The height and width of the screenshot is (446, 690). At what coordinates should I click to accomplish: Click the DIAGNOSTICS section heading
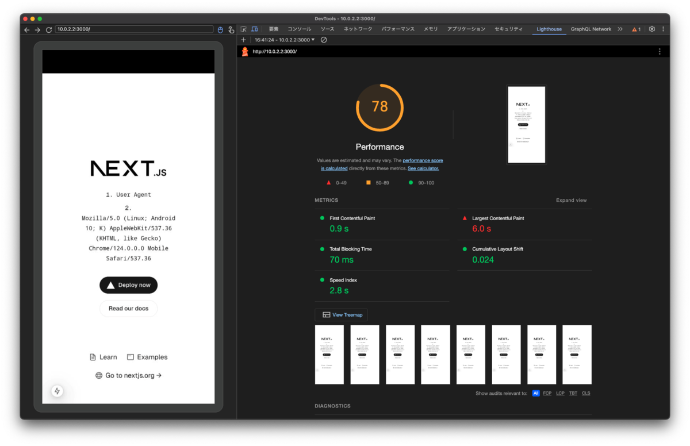tap(332, 406)
